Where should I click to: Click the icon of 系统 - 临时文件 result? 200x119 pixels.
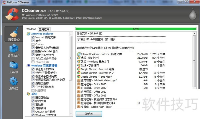pyautogui.click(x=79, y=58)
